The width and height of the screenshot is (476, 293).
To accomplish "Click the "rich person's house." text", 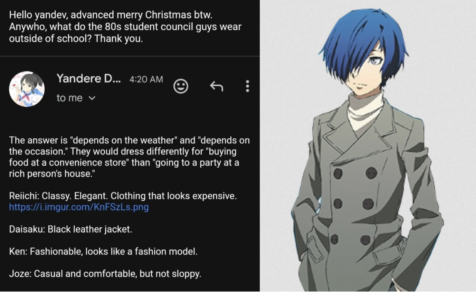I will [x=52, y=174].
